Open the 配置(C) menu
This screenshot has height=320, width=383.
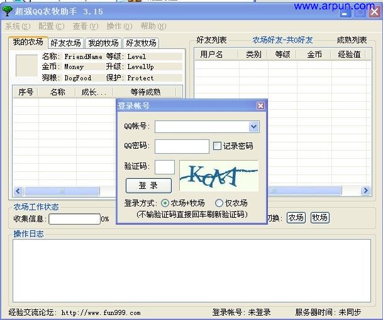(x=51, y=26)
